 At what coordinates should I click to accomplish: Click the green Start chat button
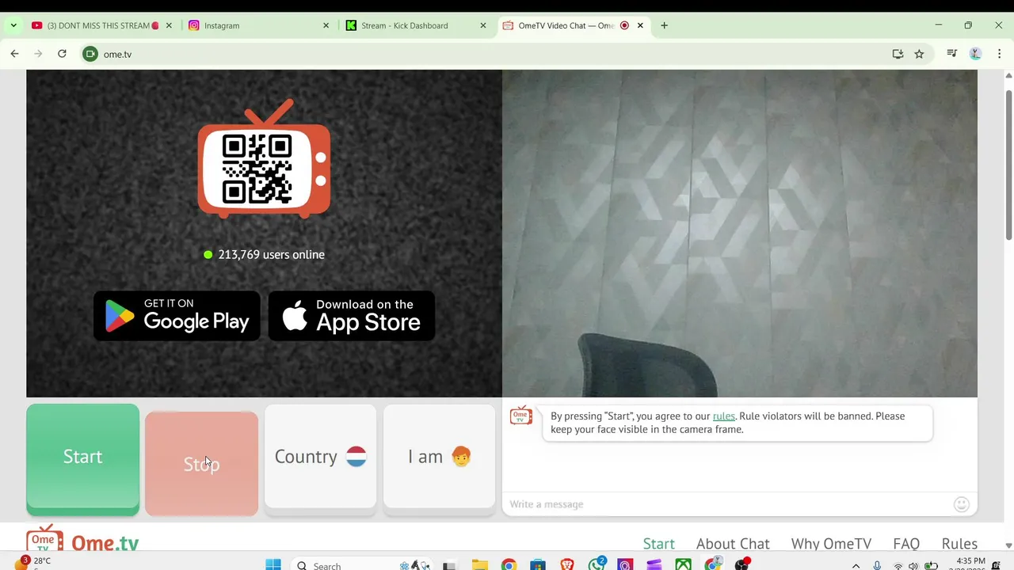(82, 459)
